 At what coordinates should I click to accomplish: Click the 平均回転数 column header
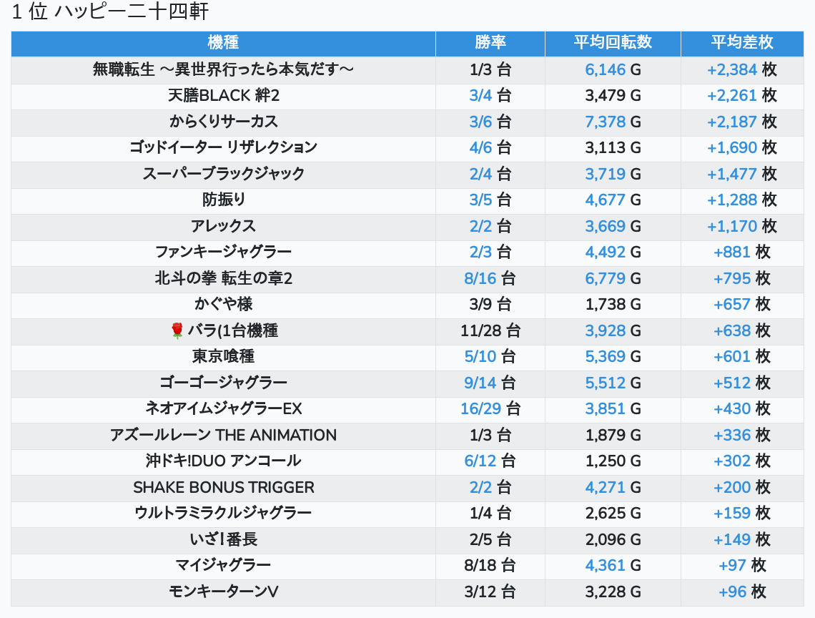coord(613,43)
